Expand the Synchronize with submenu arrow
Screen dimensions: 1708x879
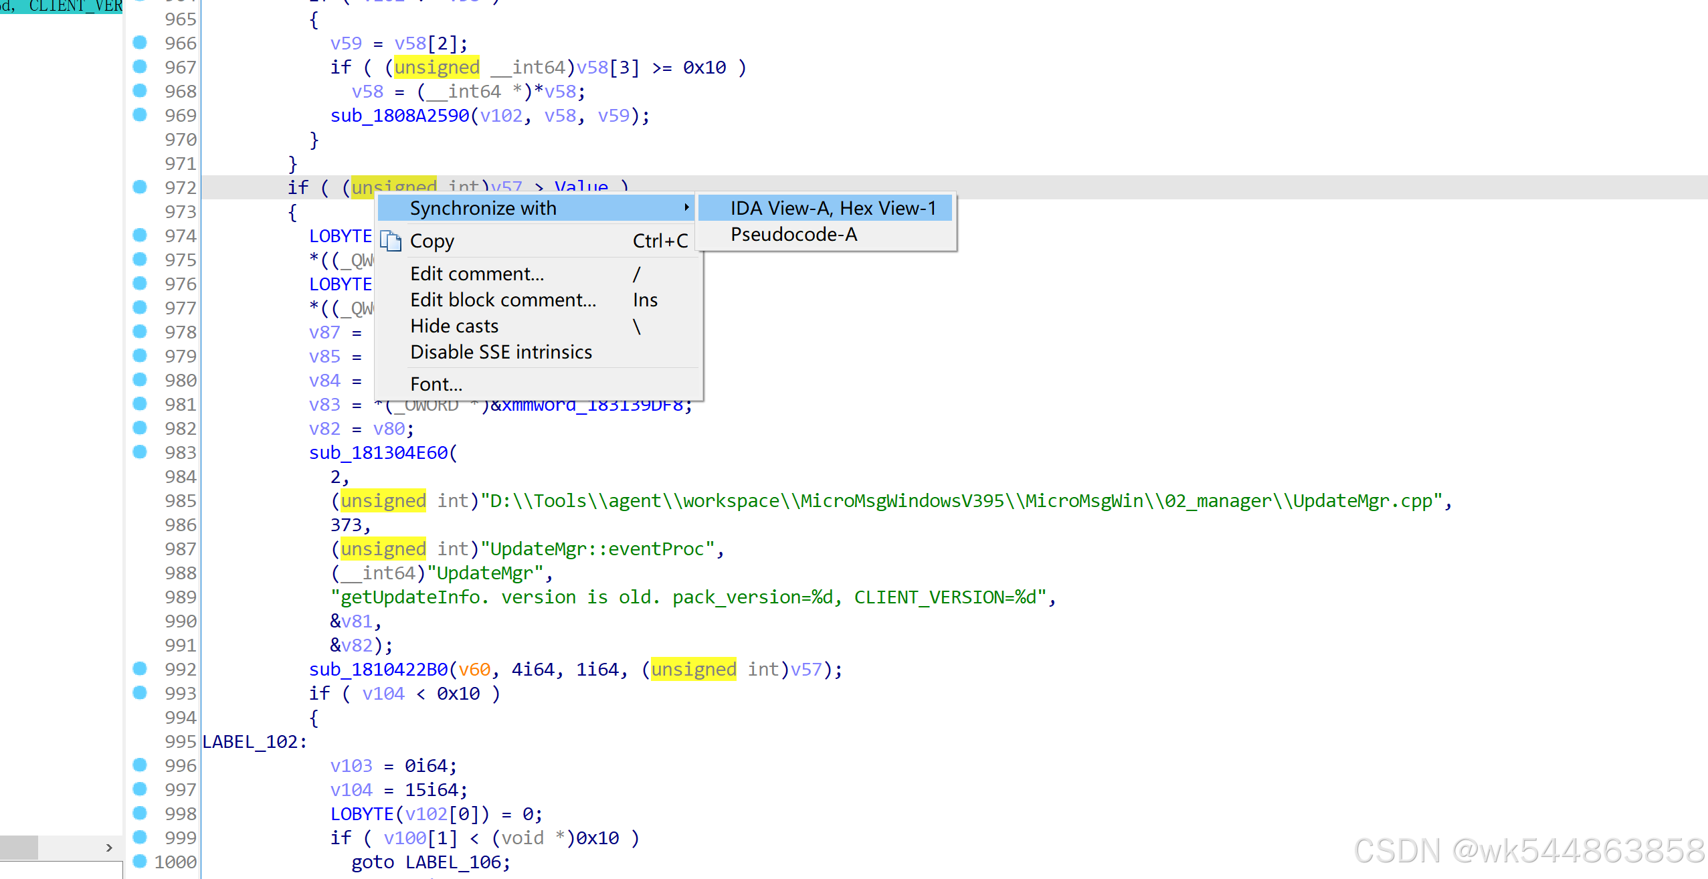(686, 208)
